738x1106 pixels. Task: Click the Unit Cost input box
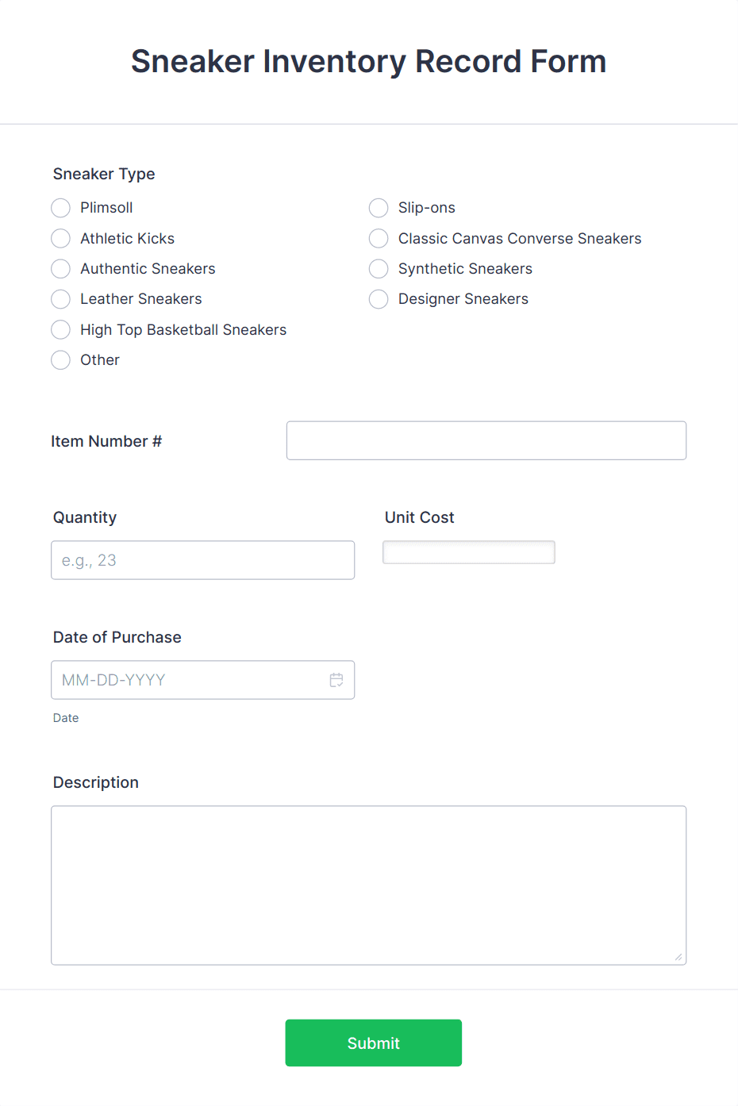pos(468,552)
